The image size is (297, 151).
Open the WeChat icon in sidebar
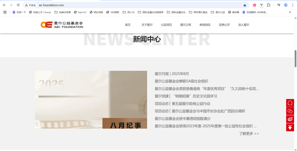coord(290,111)
